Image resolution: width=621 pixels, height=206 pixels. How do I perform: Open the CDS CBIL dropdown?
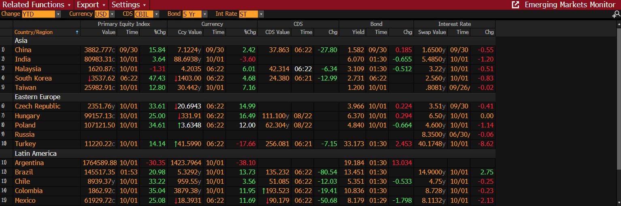pyautogui.click(x=157, y=14)
